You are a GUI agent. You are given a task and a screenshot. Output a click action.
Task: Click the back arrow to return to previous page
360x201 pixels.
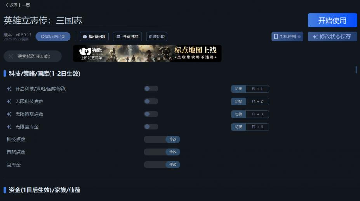coord(7,5)
